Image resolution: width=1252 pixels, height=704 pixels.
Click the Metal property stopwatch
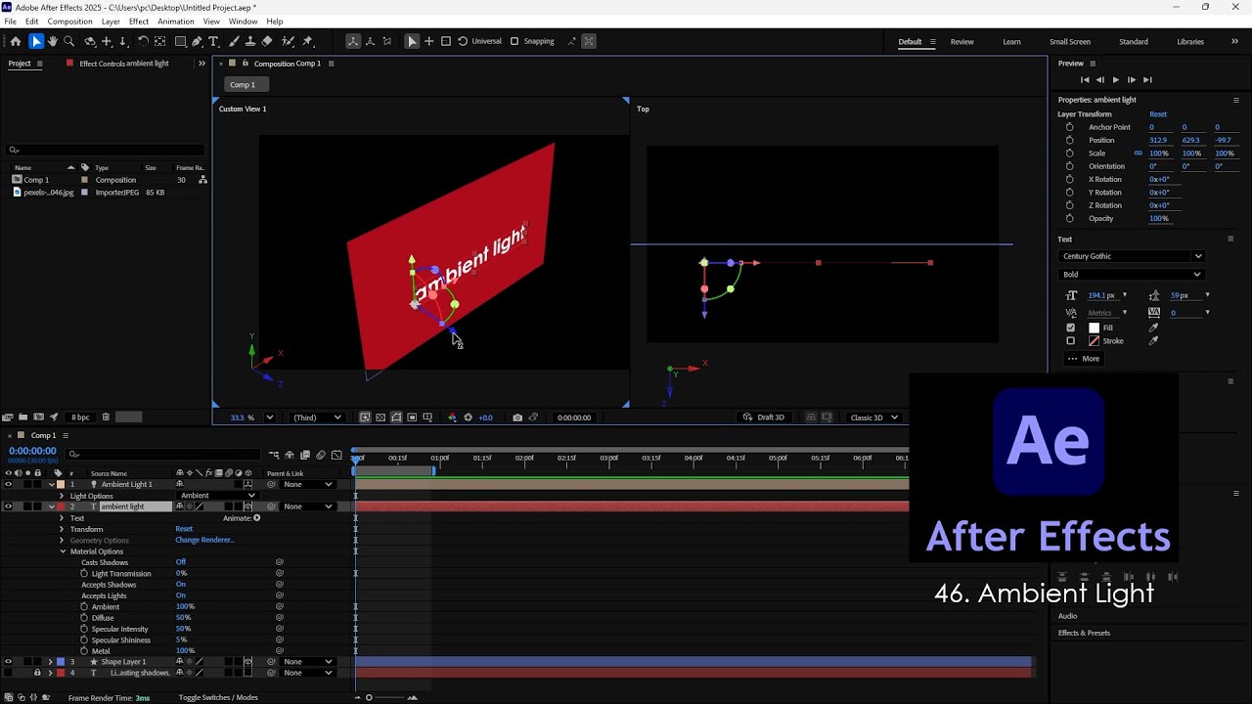(x=84, y=651)
